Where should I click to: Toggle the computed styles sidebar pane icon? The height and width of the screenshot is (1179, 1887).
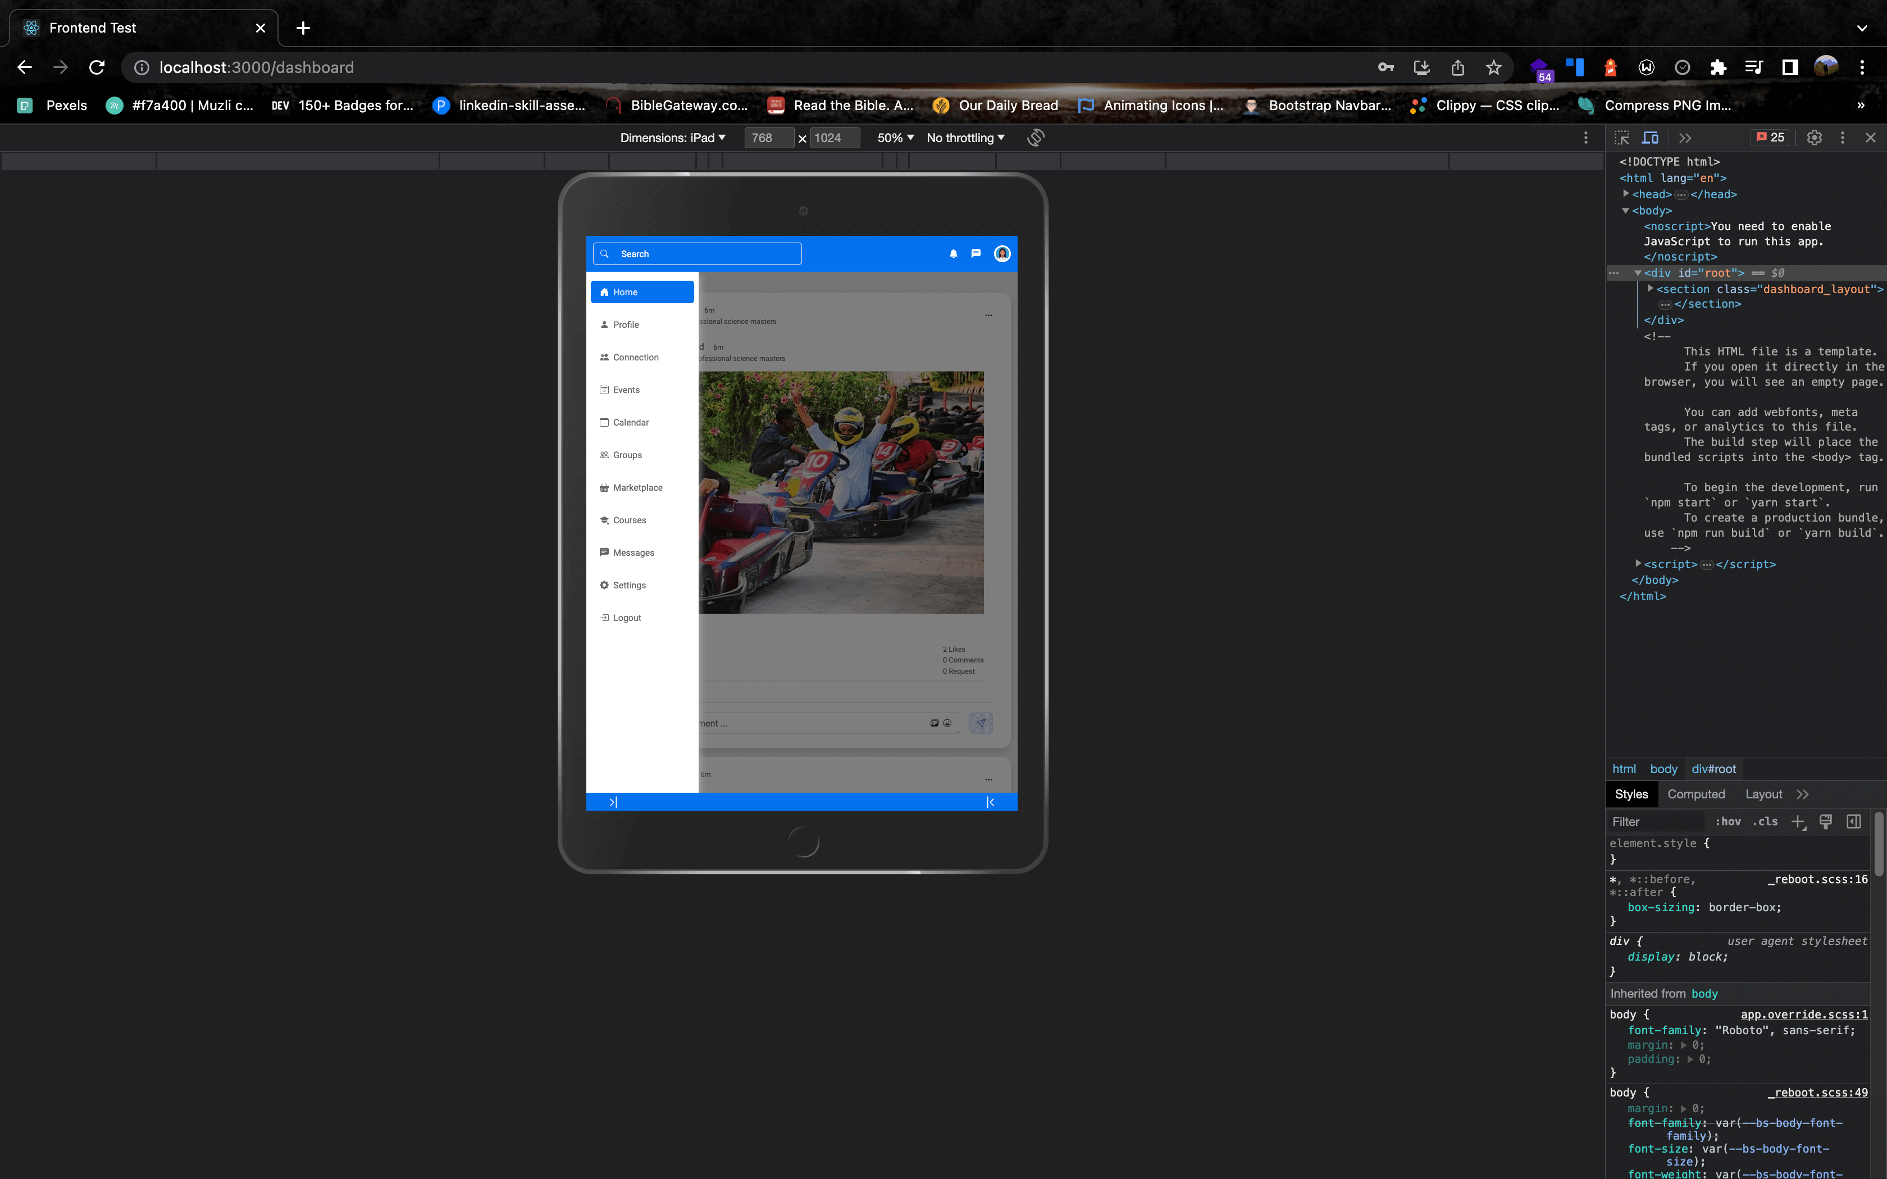[1854, 822]
